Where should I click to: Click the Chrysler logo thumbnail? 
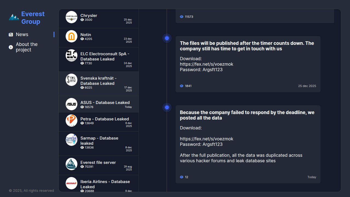click(72, 17)
